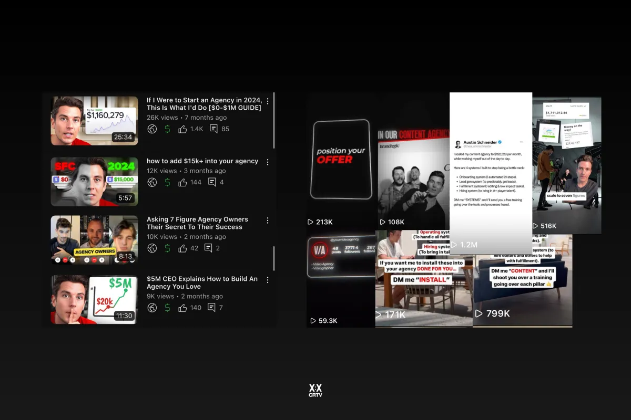Click the globe icon under the 12K views video
Screen dimensions: 631x420
point(152,182)
